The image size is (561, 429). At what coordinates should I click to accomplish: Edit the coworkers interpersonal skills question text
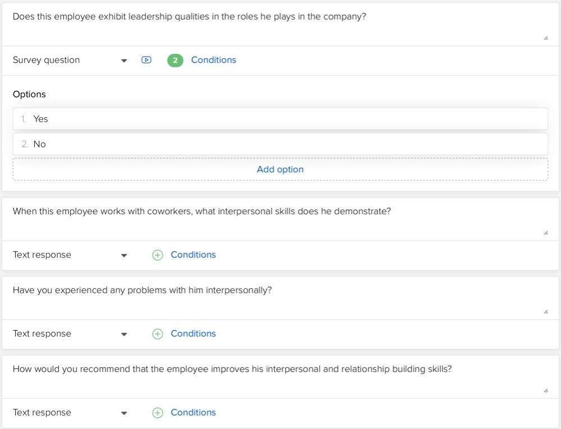pos(280,219)
